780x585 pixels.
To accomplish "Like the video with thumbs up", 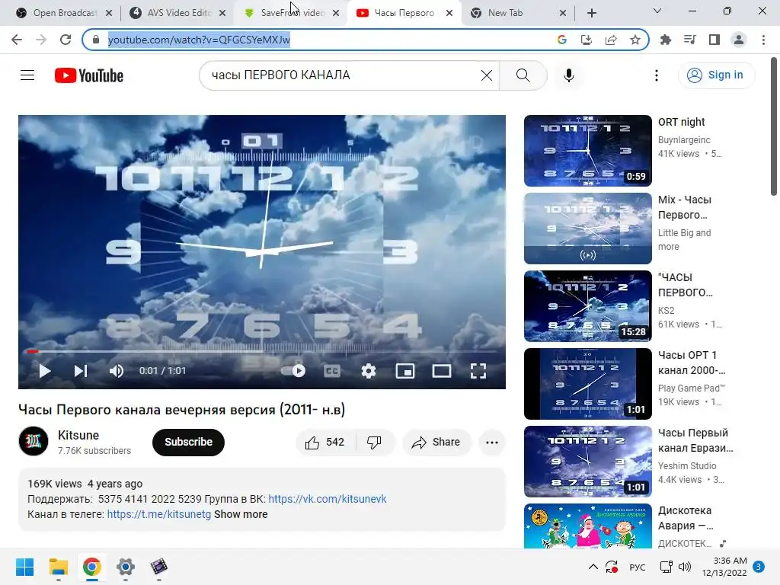I will 325,443.
